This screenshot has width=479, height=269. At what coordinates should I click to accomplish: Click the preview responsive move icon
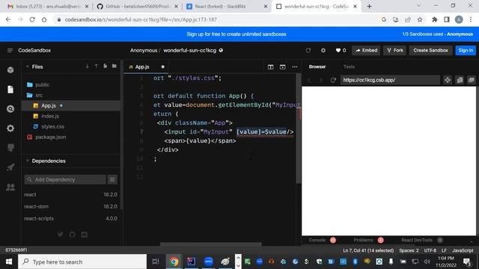(448, 80)
